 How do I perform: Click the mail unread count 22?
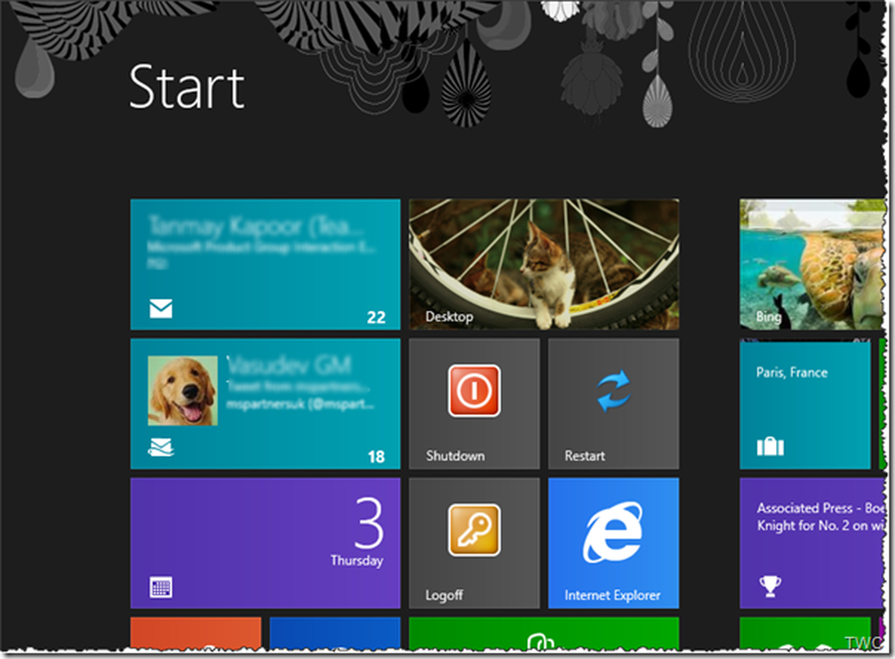pyautogui.click(x=376, y=318)
